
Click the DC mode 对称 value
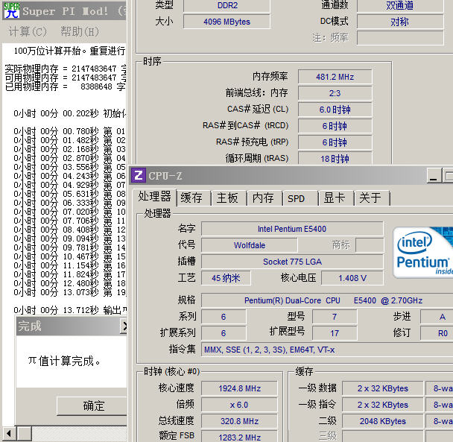(x=400, y=22)
